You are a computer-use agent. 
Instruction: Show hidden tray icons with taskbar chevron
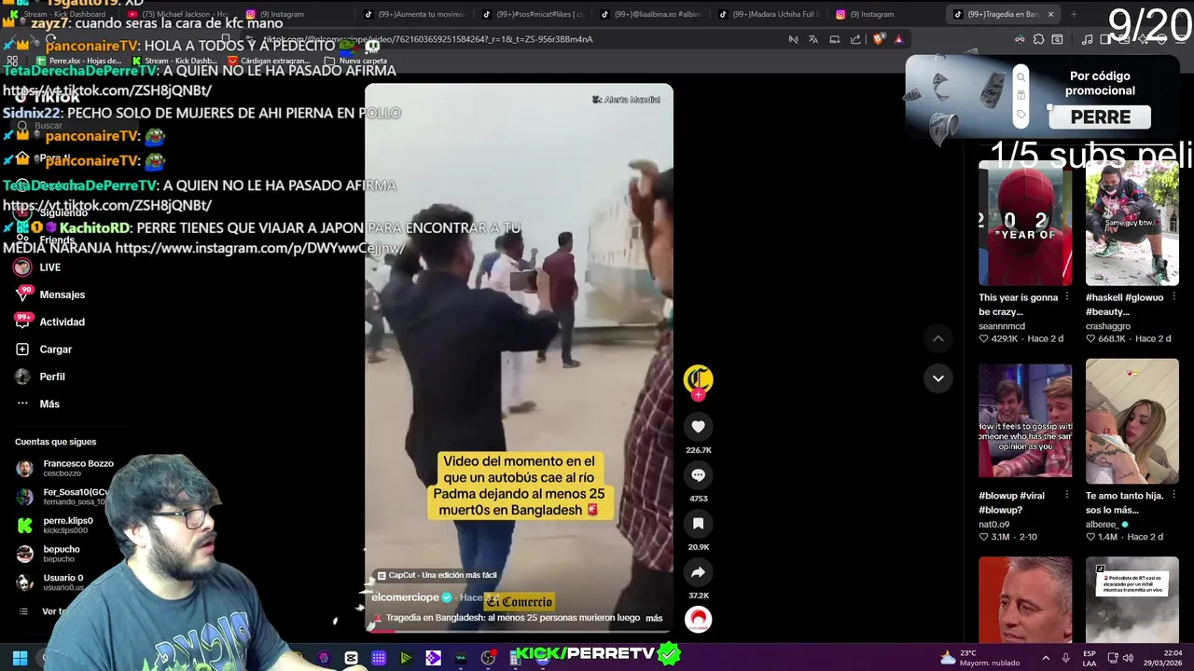point(1045,658)
